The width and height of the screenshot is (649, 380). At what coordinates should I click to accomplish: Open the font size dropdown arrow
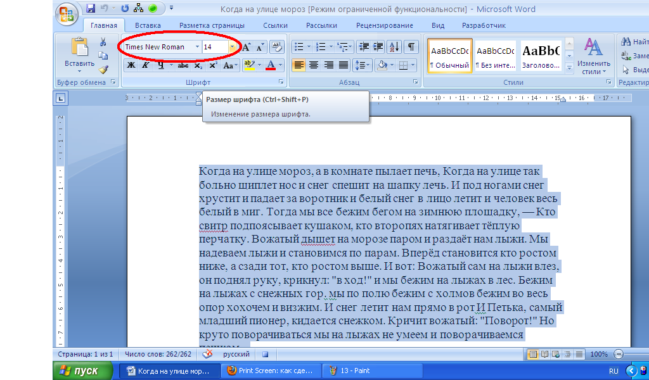click(232, 47)
